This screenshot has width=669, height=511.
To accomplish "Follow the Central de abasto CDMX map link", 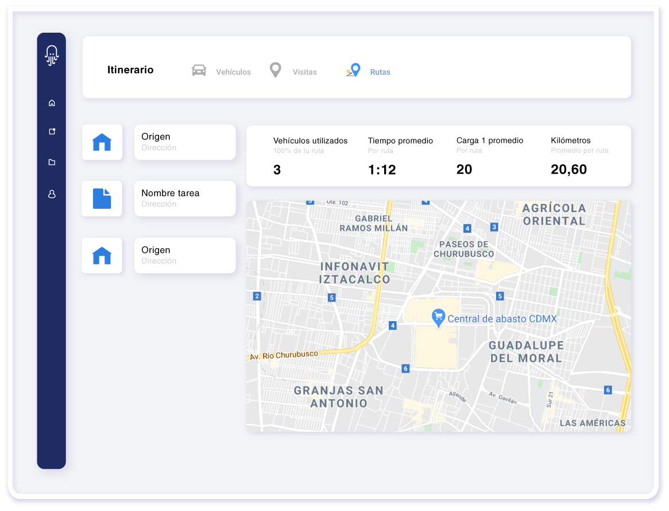I will point(502,319).
